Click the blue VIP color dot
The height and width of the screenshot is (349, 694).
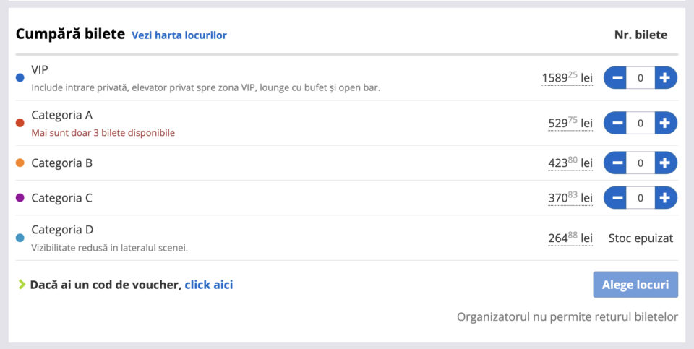click(20, 77)
